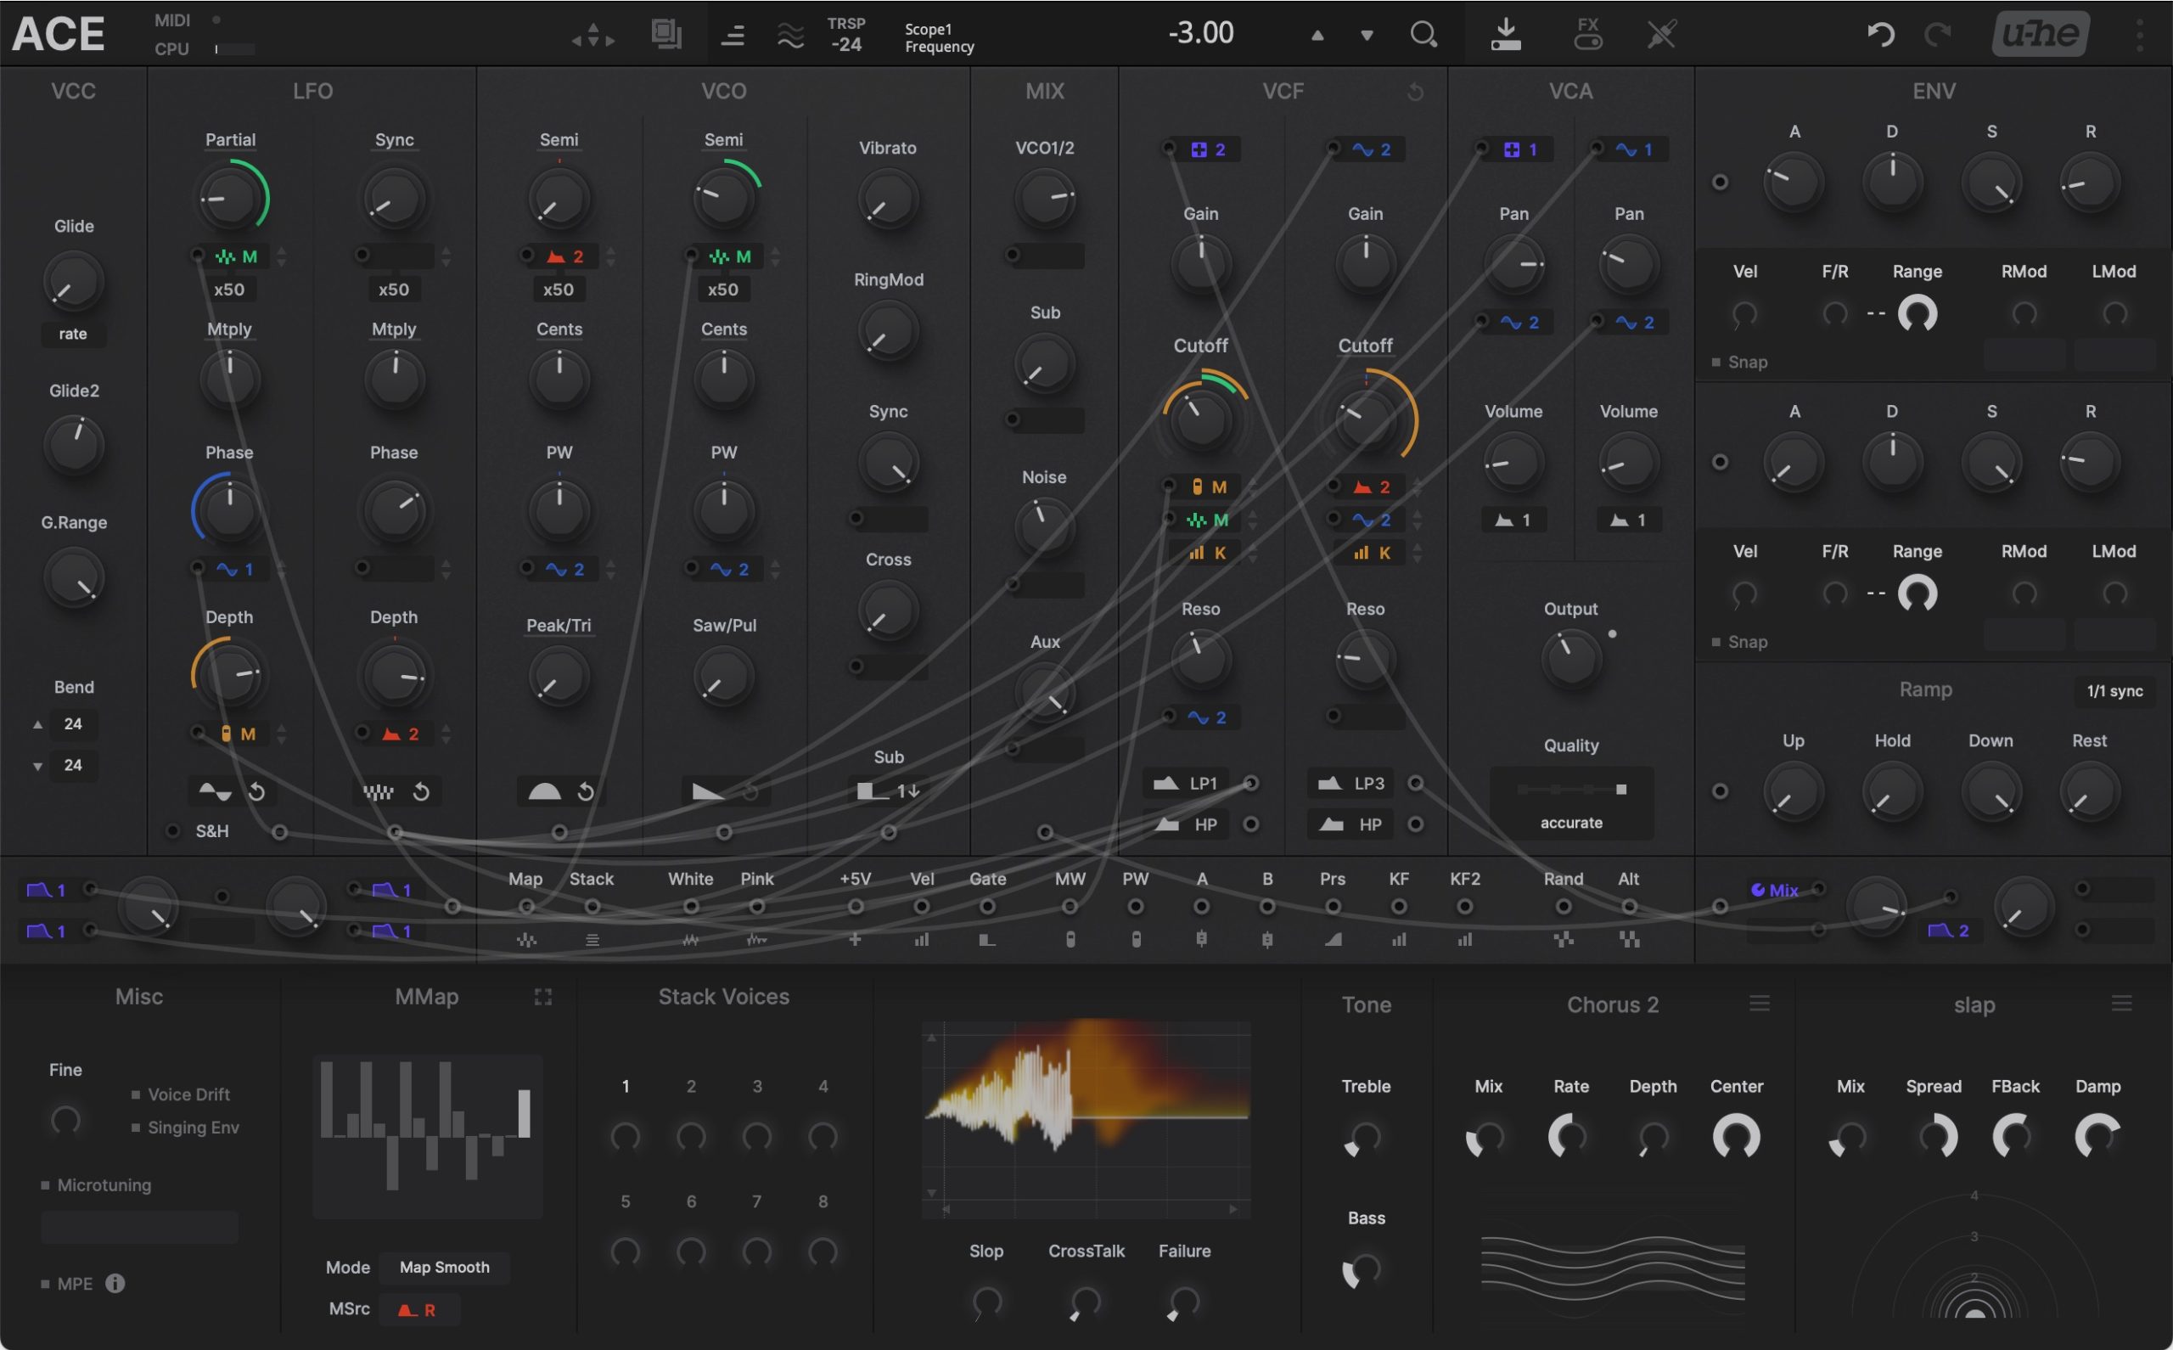Click the White noise source jack
This screenshot has height=1350, width=2173.
pos(691,906)
